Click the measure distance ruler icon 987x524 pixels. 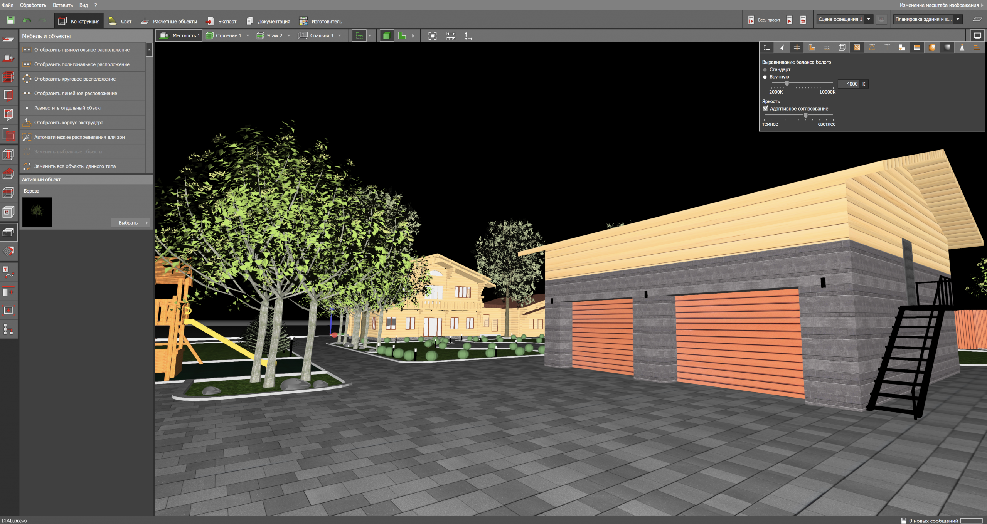(450, 36)
